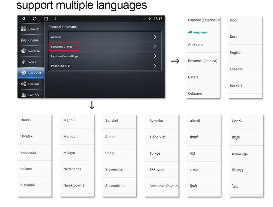Switch to the Voice tab
273x207 pixels.
pos(31,62)
